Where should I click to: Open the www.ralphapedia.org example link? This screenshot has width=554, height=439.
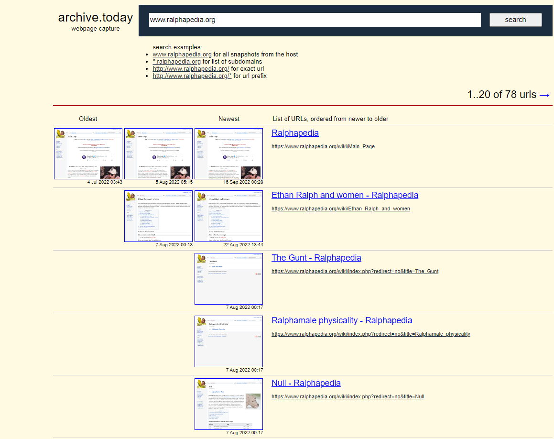pyautogui.click(x=182, y=55)
